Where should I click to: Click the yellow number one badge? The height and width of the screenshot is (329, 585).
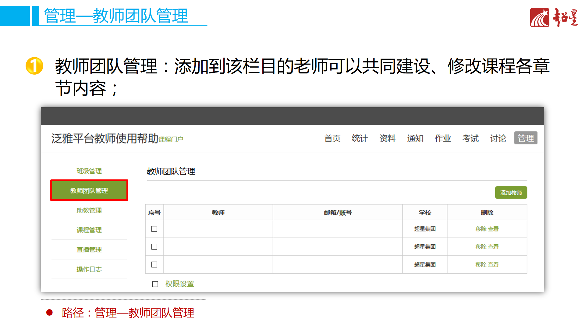[x=34, y=66]
